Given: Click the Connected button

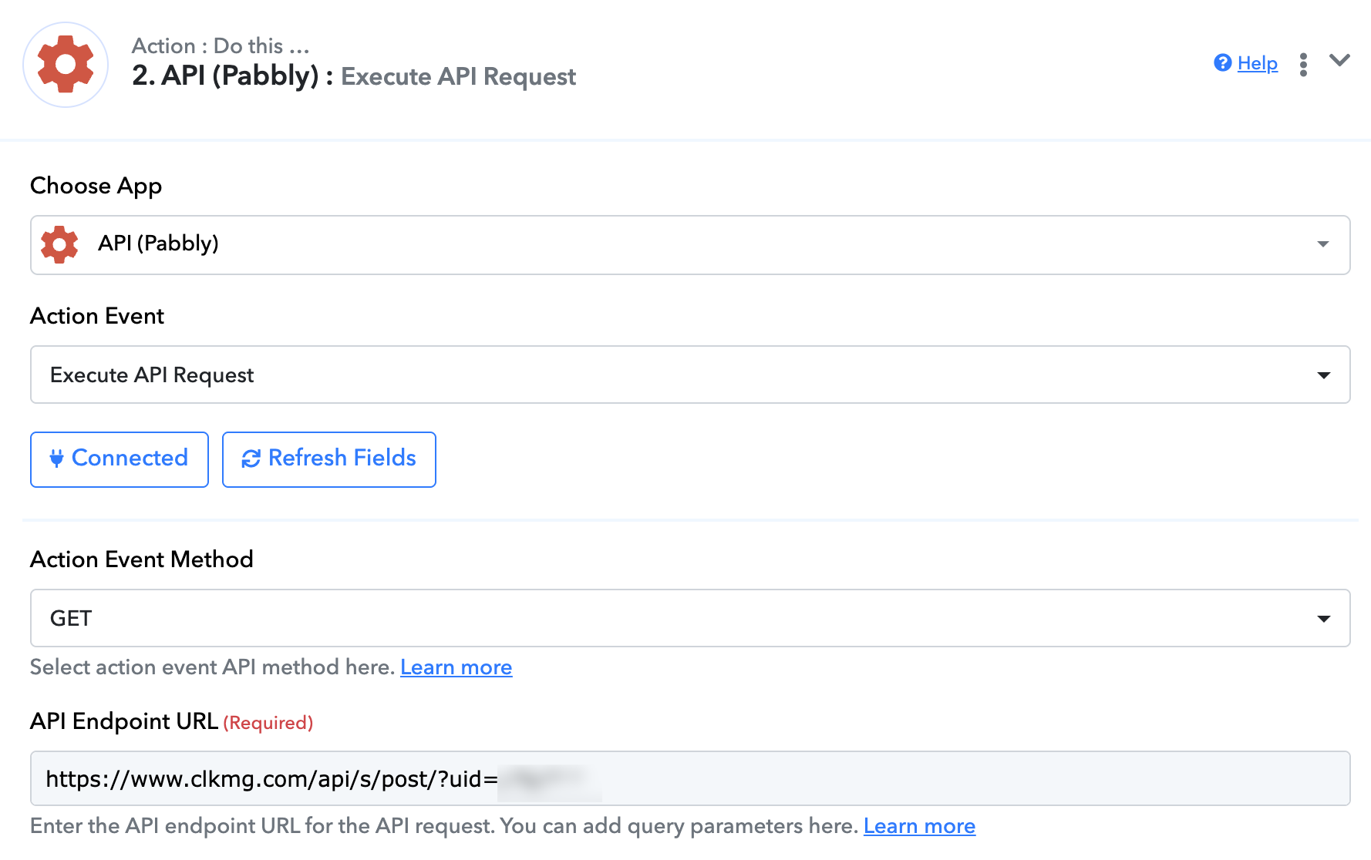Looking at the screenshot, I should [x=120, y=459].
